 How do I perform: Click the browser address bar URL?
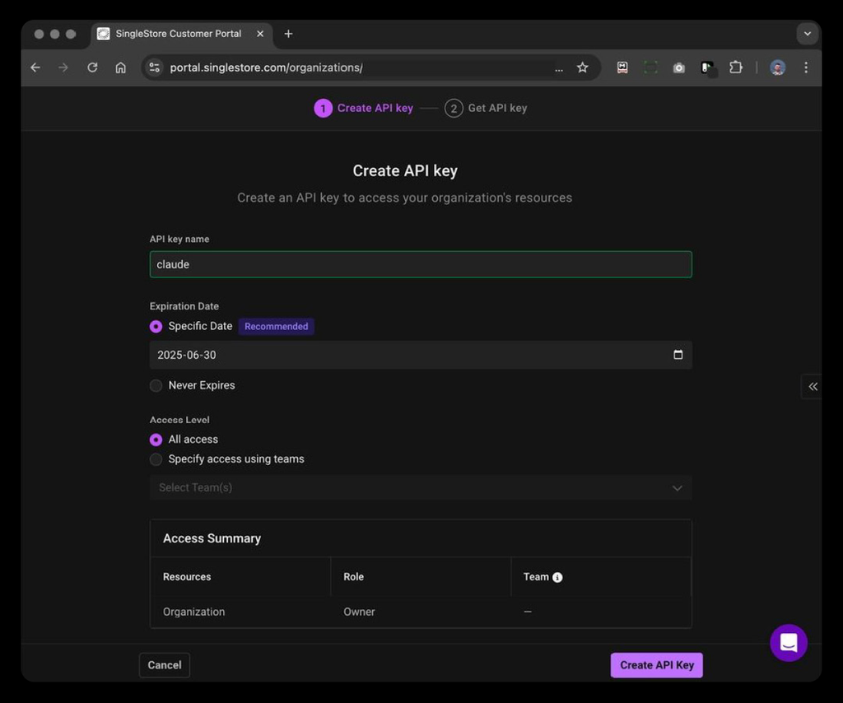tap(266, 68)
